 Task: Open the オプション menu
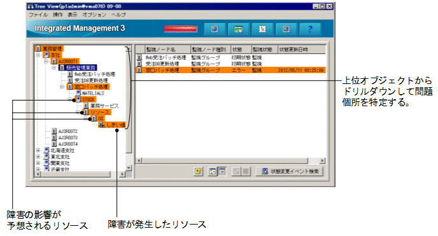pos(94,15)
